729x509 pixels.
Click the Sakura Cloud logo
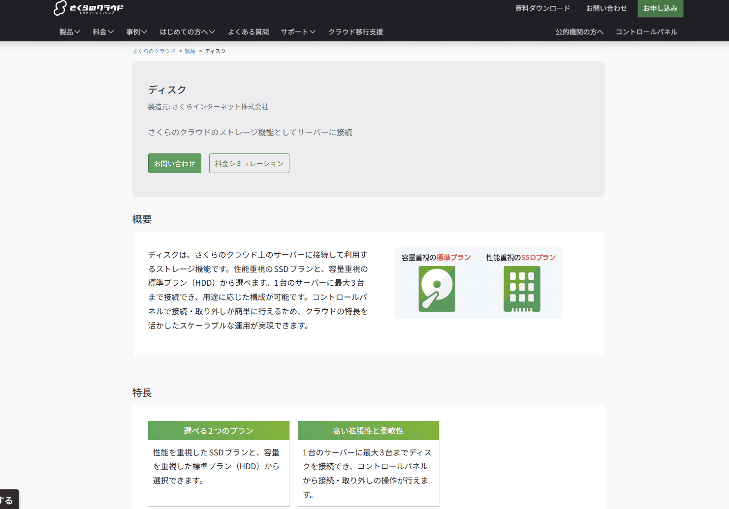(x=89, y=8)
